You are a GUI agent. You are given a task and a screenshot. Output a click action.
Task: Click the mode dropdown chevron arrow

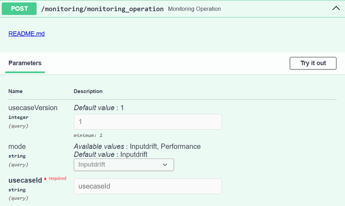[165, 165]
